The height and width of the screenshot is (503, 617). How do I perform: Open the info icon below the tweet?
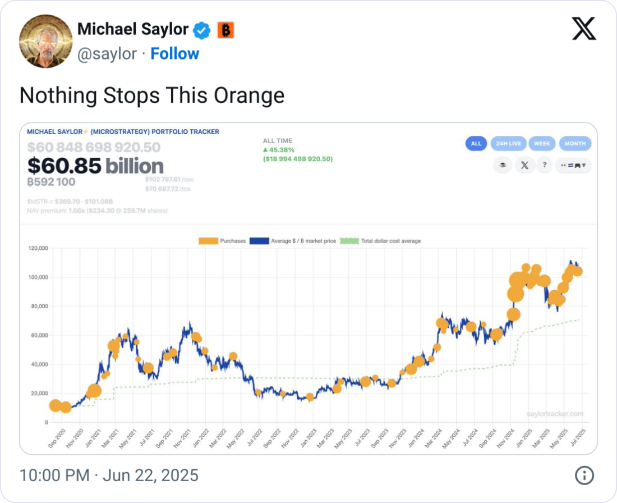(x=584, y=475)
